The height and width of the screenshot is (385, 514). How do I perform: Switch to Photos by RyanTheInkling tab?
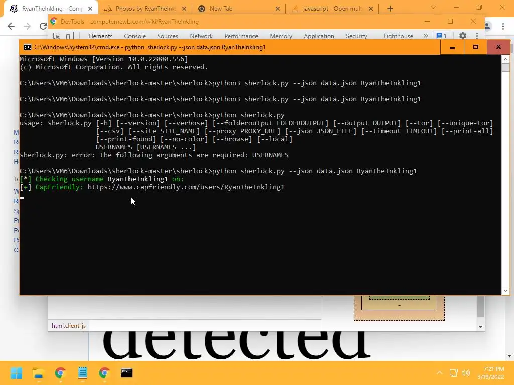click(145, 9)
